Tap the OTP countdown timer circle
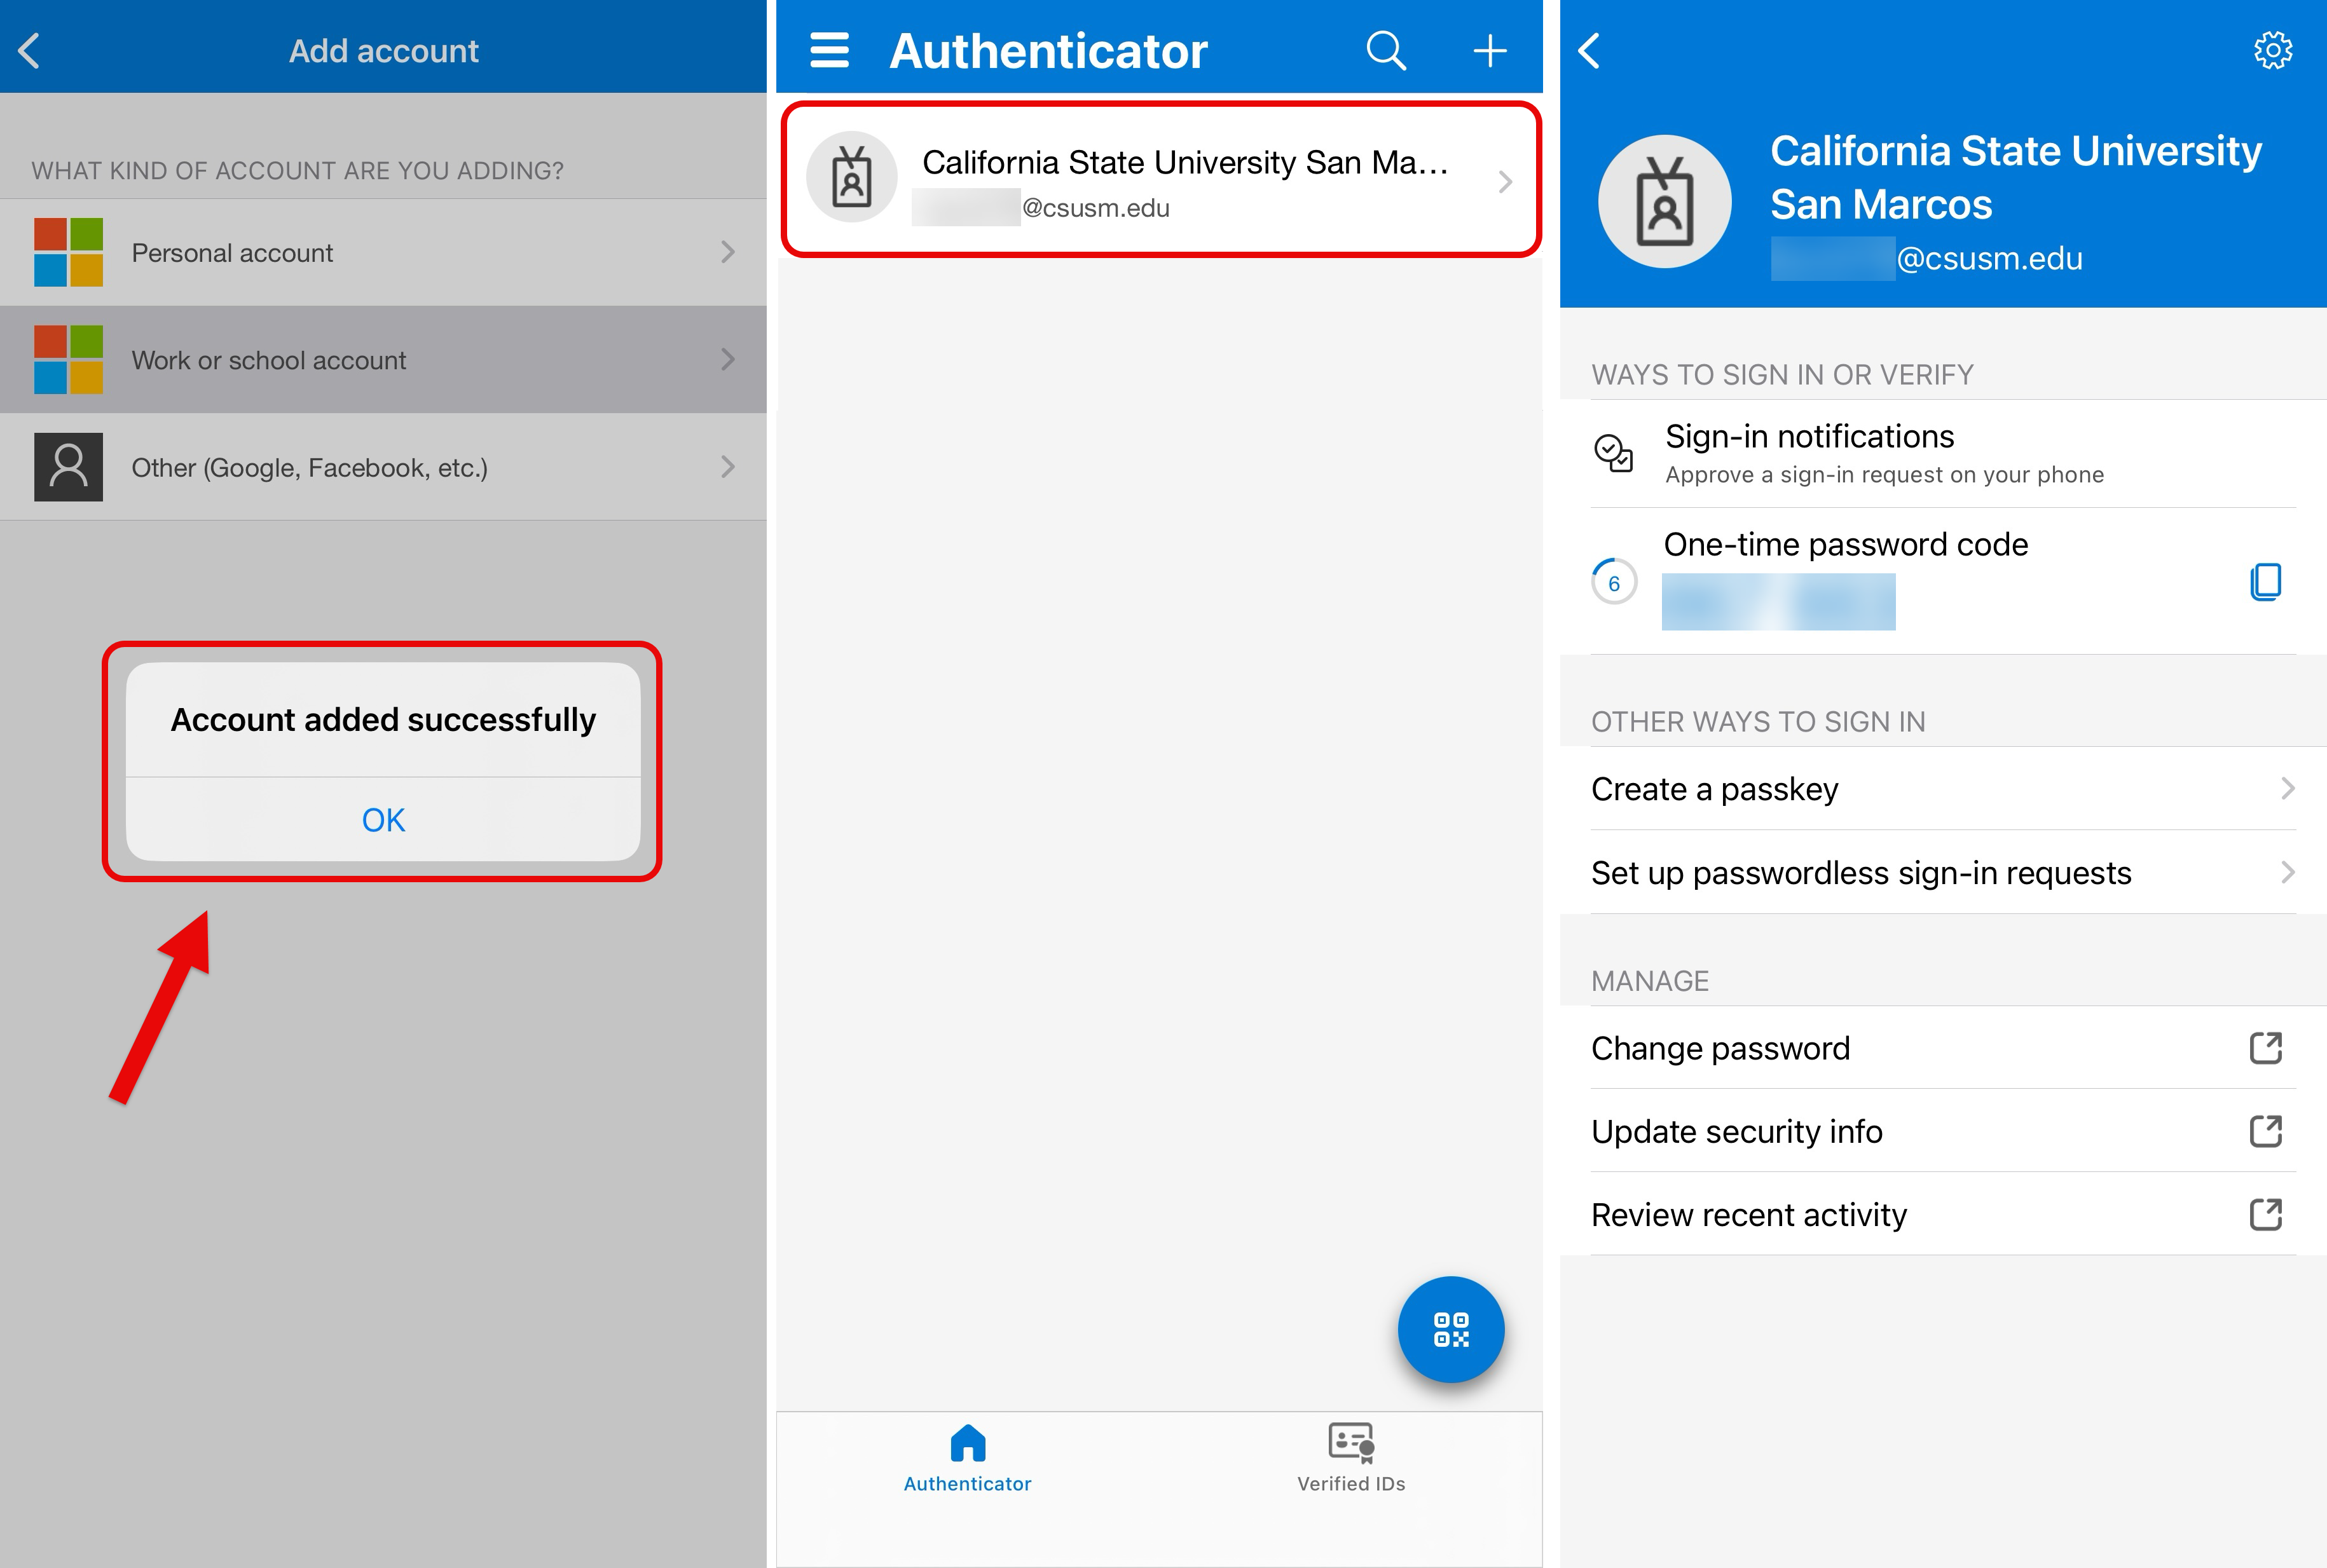 click(x=1614, y=581)
